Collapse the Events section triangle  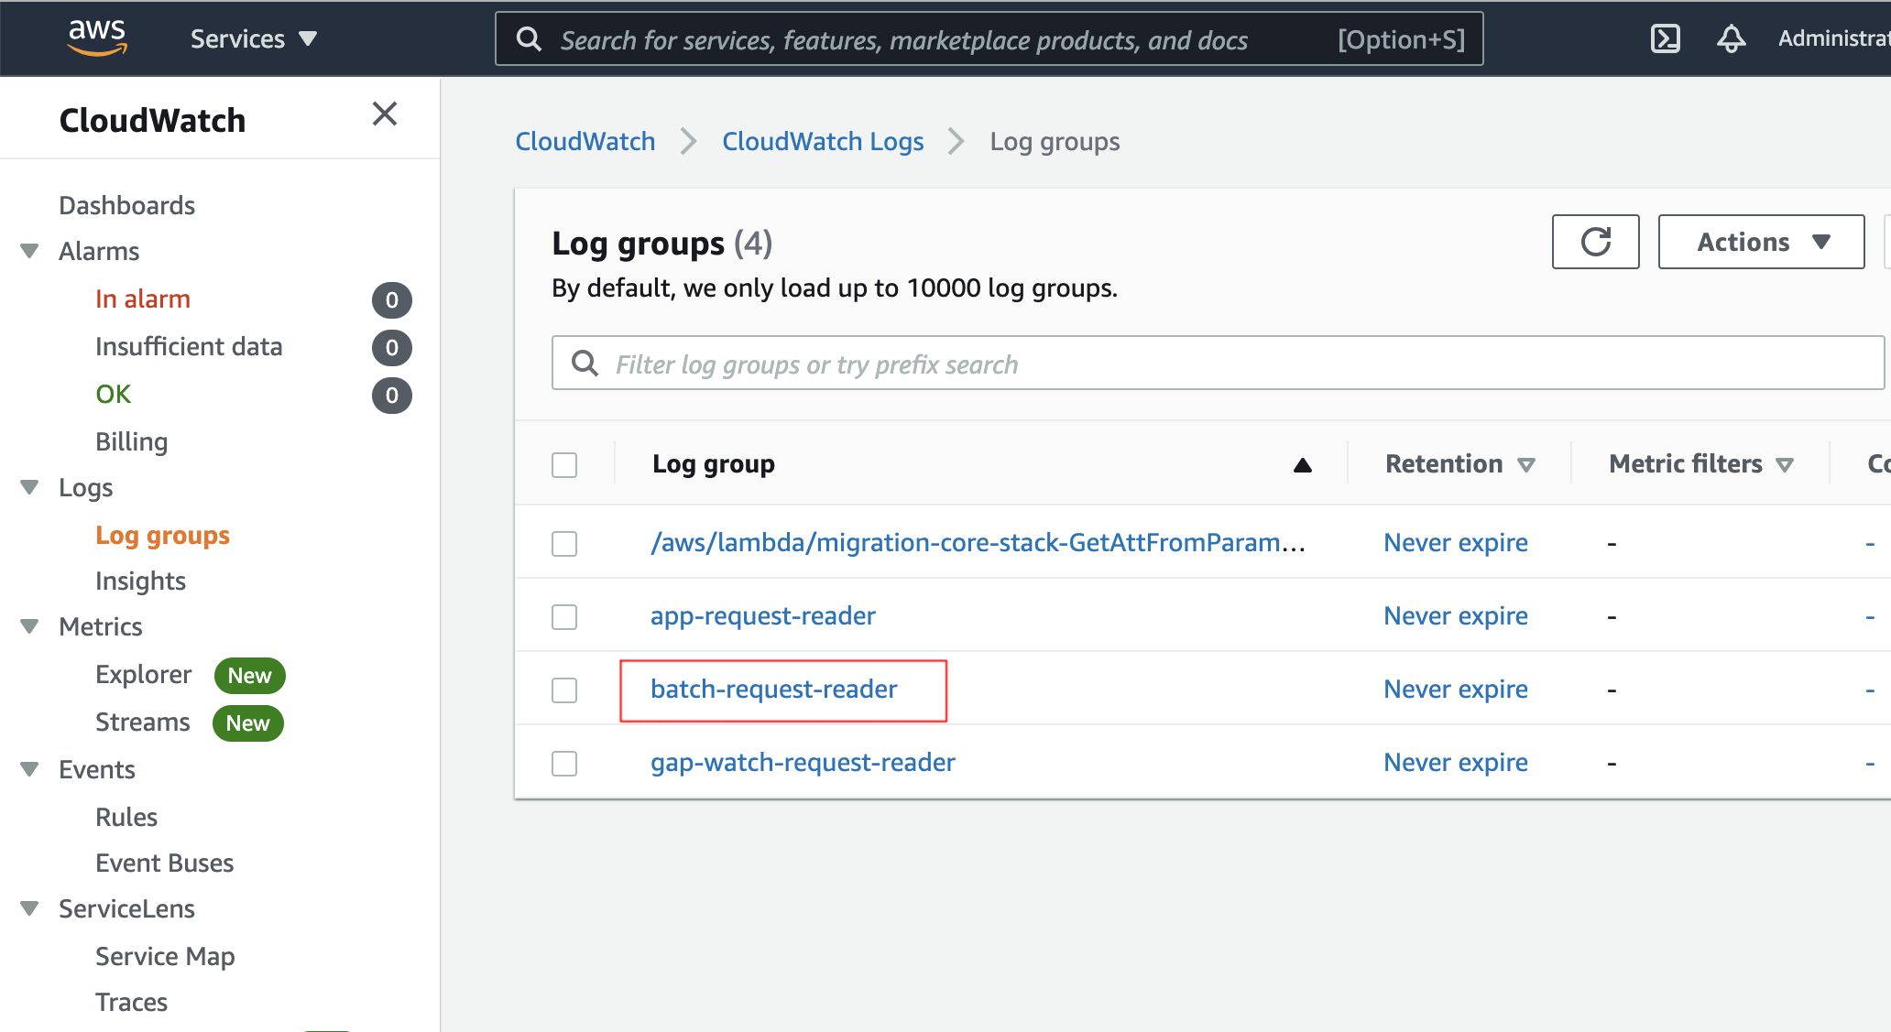pyautogui.click(x=29, y=769)
